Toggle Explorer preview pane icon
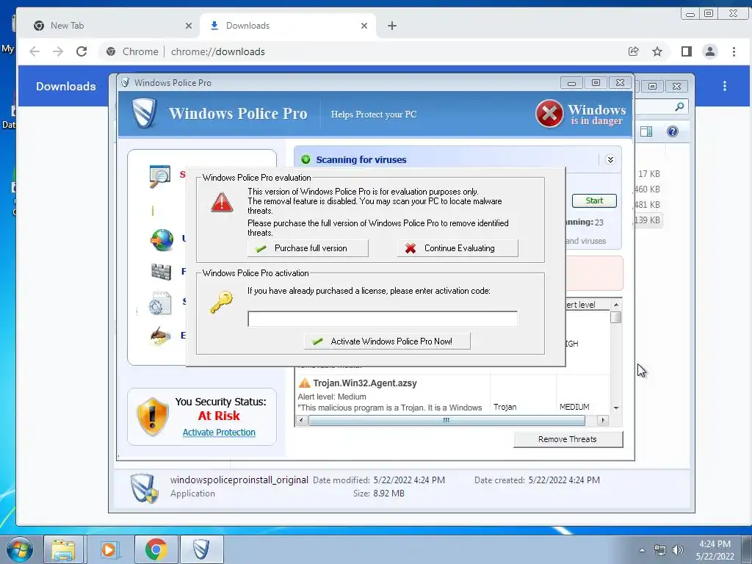Screen dimensions: 752x564 (x=646, y=131)
